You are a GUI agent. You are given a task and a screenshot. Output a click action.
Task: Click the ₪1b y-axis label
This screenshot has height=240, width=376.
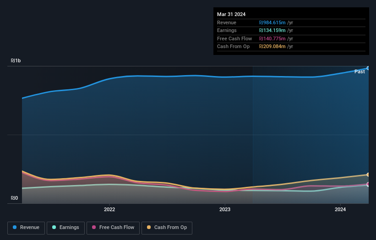click(16, 60)
